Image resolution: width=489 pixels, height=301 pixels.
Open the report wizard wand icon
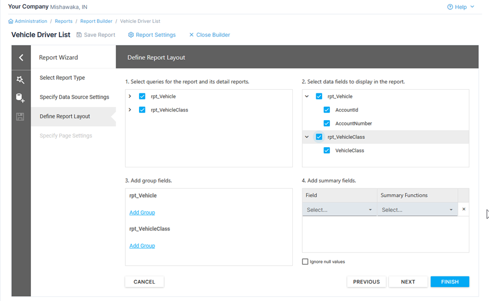(21, 80)
